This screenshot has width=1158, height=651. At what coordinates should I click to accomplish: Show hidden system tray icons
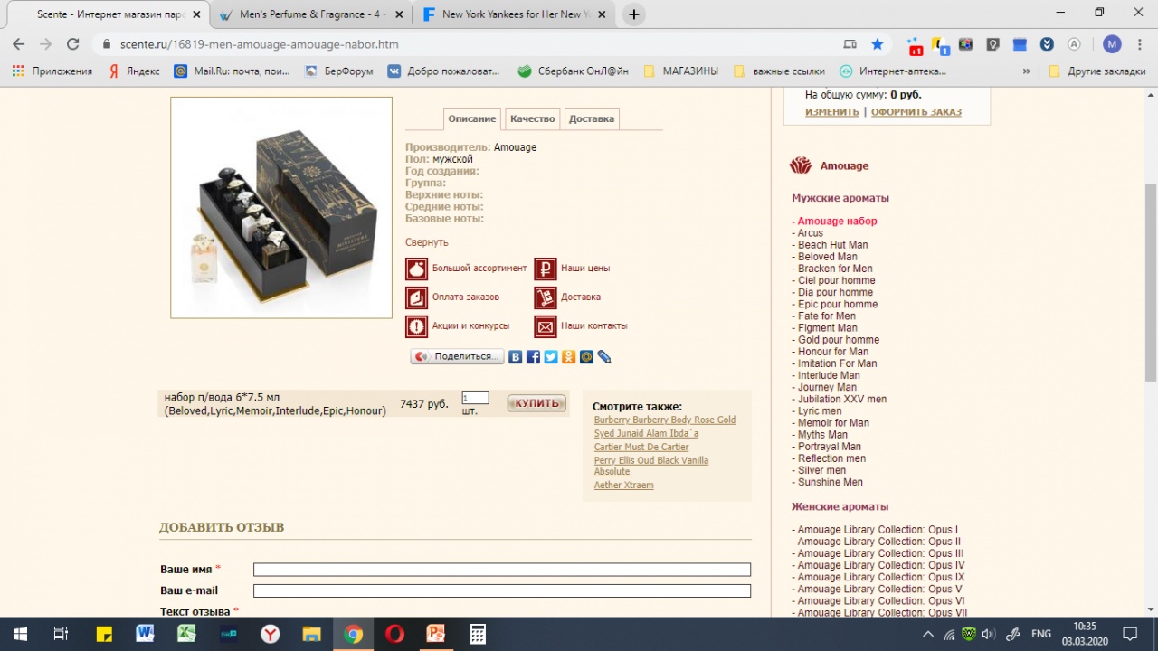(x=927, y=634)
